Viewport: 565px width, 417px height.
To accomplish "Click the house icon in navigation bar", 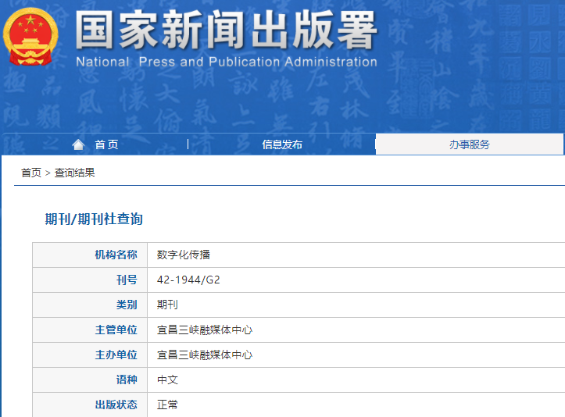I will [78, 144].
